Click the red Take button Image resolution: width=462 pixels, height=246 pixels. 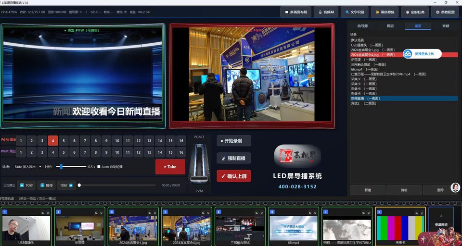tap(170, 167)
